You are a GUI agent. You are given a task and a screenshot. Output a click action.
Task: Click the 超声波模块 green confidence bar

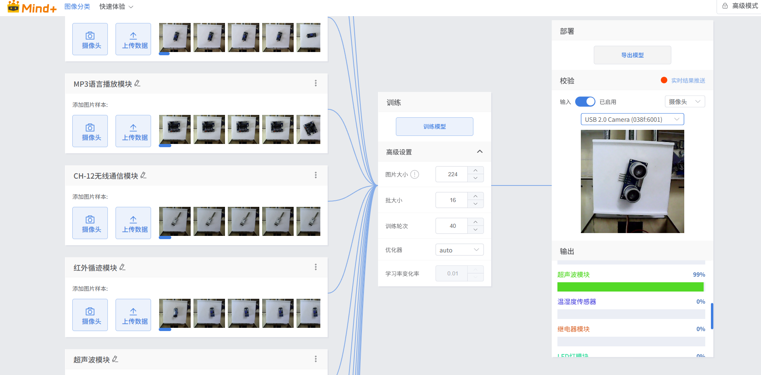[x=630, y=287]
